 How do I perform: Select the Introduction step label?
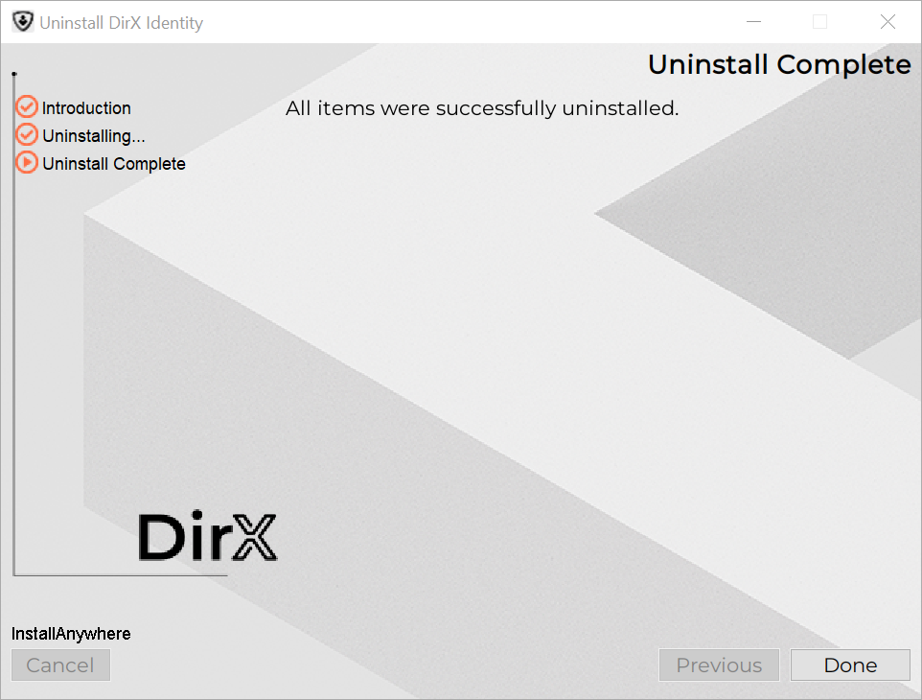[x=86, y=108]
